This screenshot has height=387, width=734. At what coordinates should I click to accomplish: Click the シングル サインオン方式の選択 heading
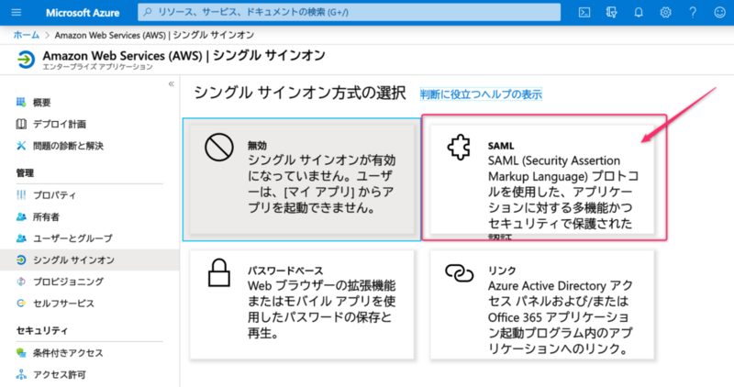tap(300, 93)
